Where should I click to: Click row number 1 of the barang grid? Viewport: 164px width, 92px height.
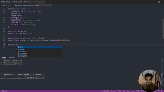1,64
